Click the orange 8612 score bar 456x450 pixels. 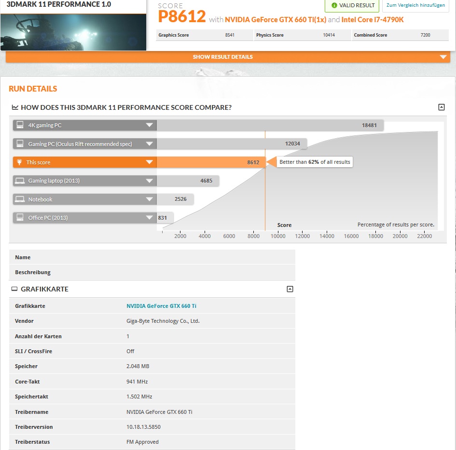pos(211,162)
